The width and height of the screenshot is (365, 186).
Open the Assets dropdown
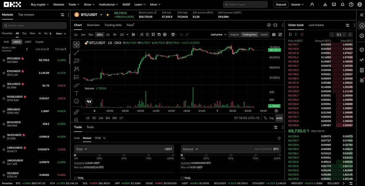click(297, 4)
